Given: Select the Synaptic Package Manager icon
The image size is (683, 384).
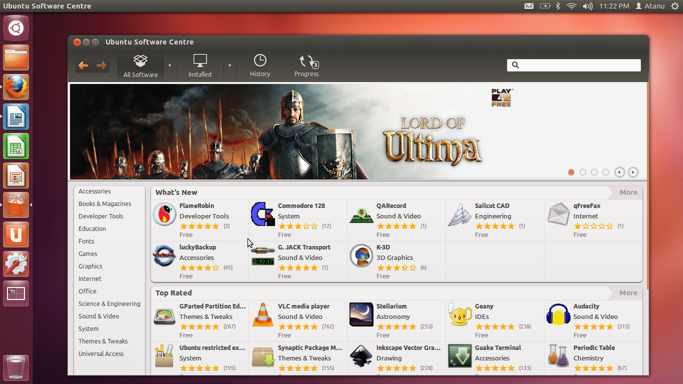Looking at the screenshot, I should click(262, 356).
